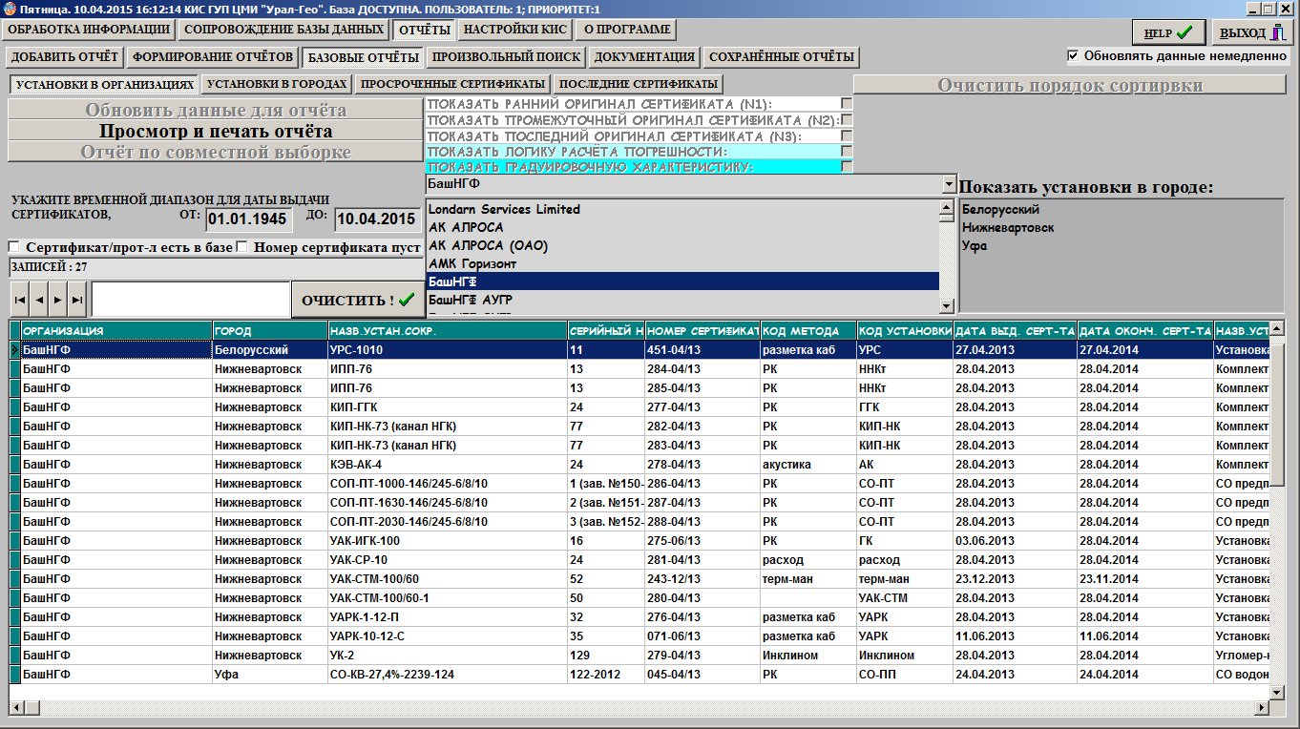Switch to ПРОИЗВОЛЬНЫЙ ПОИСК tab
Screen dimensions: 1300x729
pyautogui.click(x=505, y=57)
